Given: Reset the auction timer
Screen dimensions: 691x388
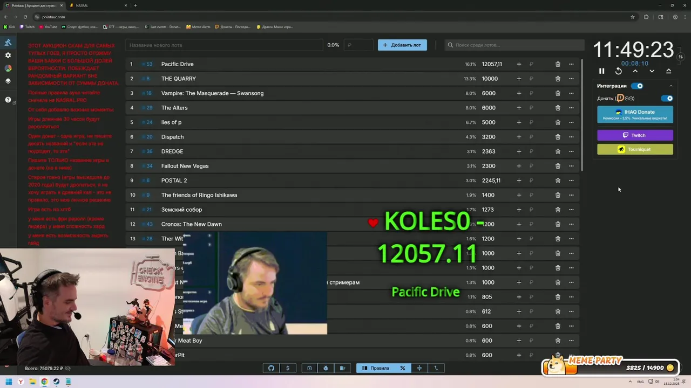Looking at the screenshot, I should 619,71.
